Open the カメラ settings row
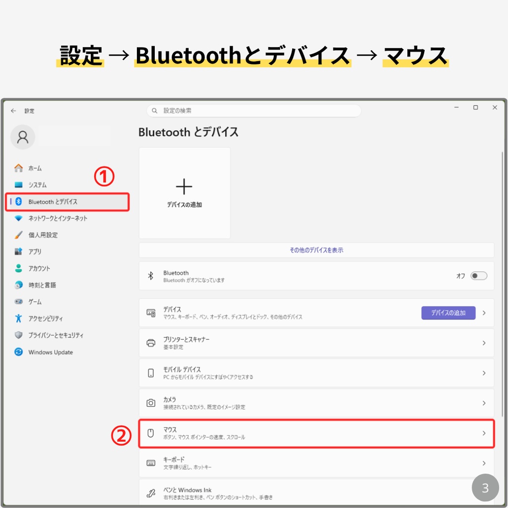The image size is (508, 508). pos(317,403)
